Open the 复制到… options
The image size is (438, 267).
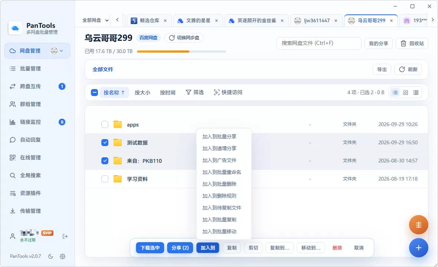click(280, 248)
